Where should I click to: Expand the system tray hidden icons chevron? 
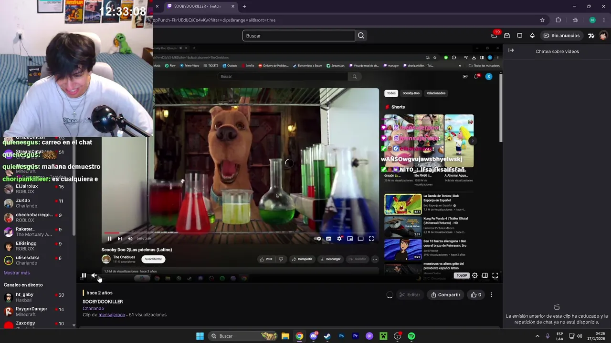tap(537, 336)
